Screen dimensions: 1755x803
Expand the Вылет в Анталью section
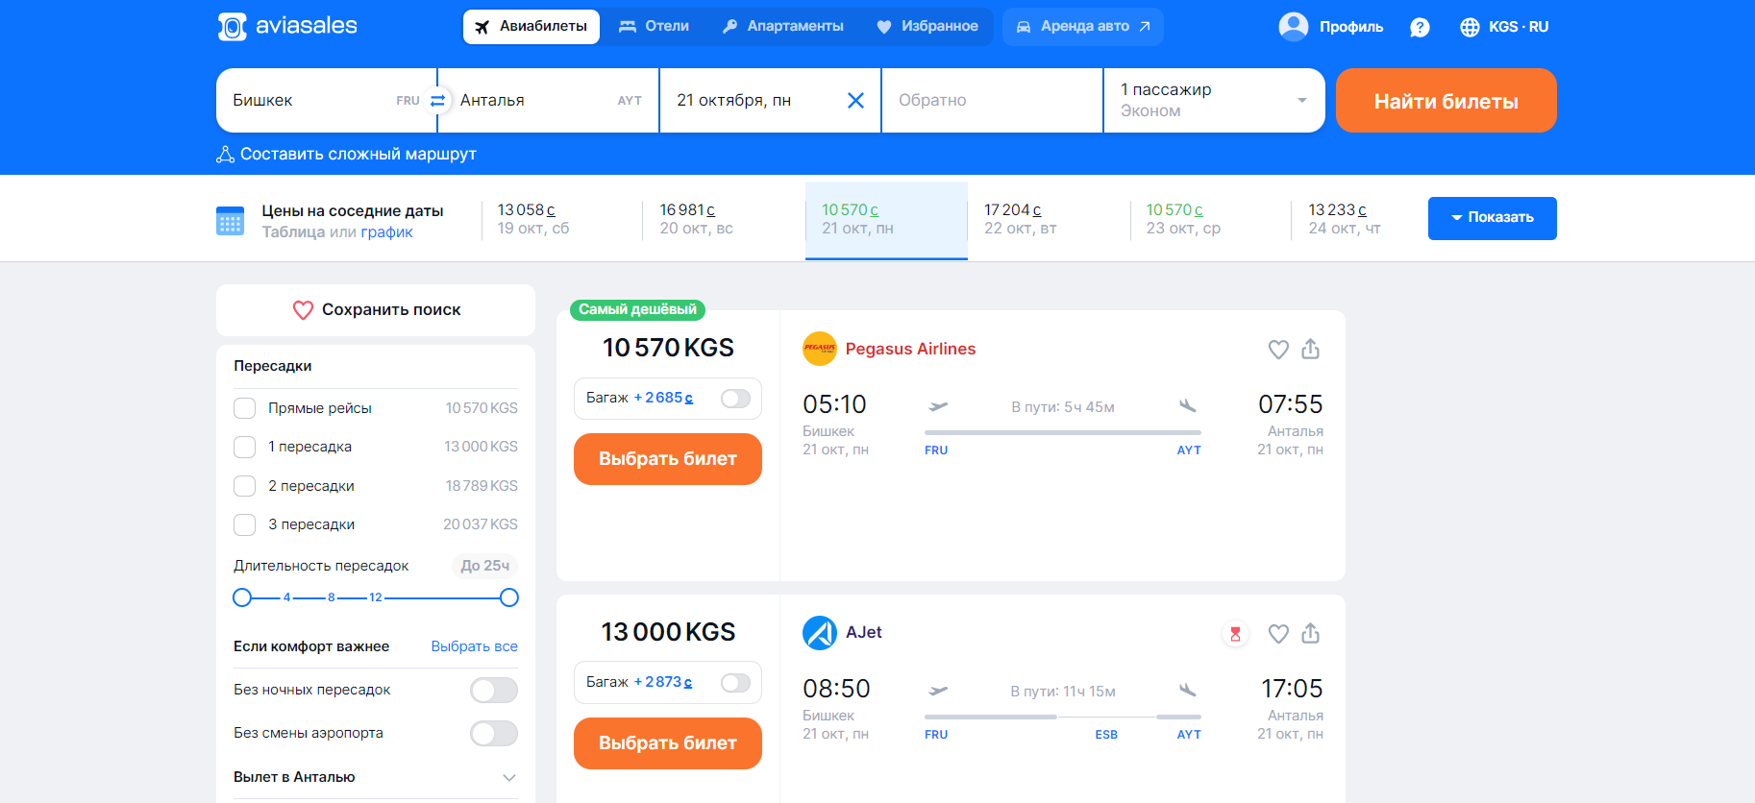click(x=376, y=777)
